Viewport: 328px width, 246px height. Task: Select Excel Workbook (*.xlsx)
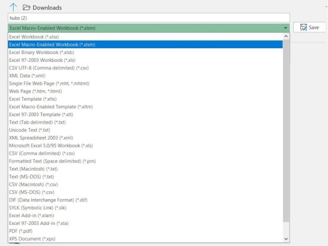[145, 37]
